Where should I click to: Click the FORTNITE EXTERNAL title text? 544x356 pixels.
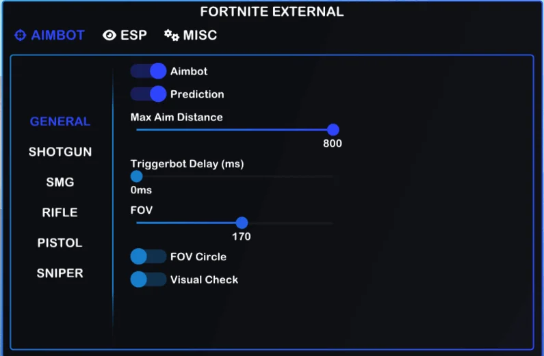[x=272, y=12]
